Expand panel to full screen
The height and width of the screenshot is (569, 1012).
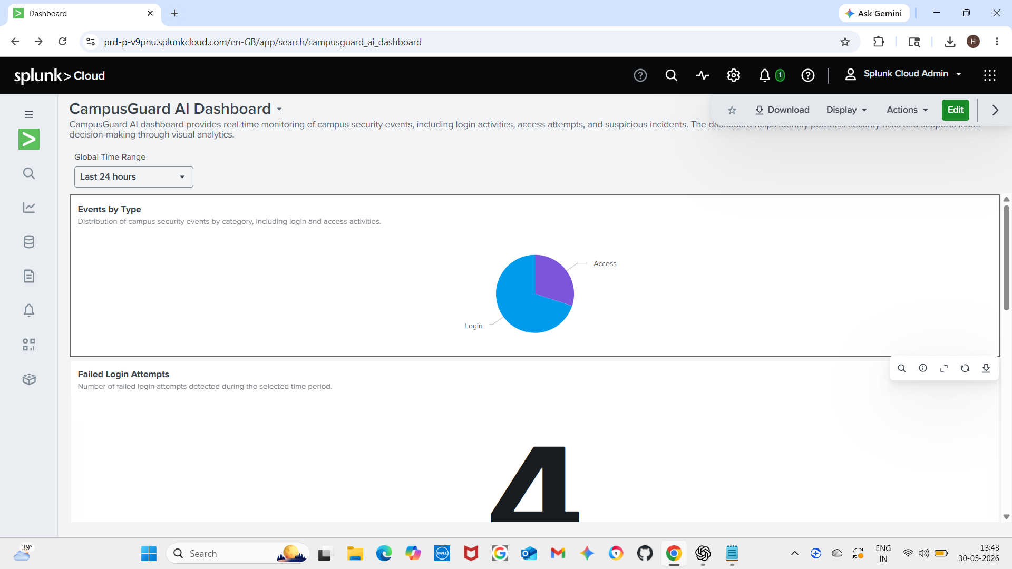coord(944,368)
